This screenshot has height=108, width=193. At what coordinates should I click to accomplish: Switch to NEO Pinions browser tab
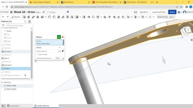(x=138, y=2)
